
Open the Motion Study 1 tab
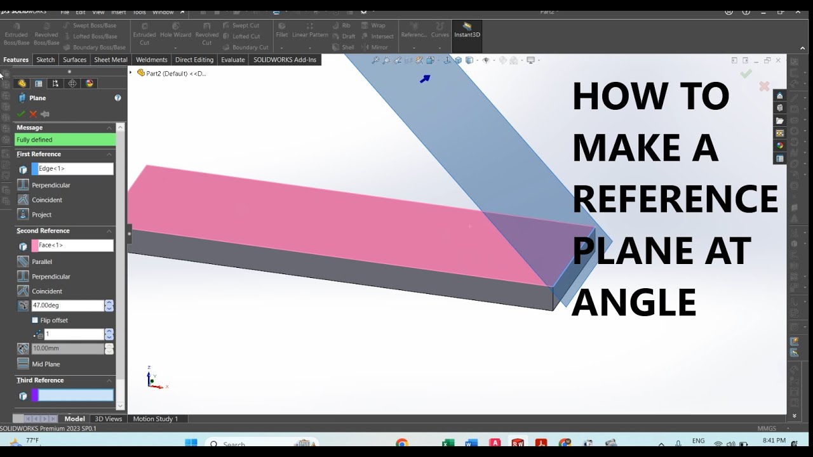point(156,419)
